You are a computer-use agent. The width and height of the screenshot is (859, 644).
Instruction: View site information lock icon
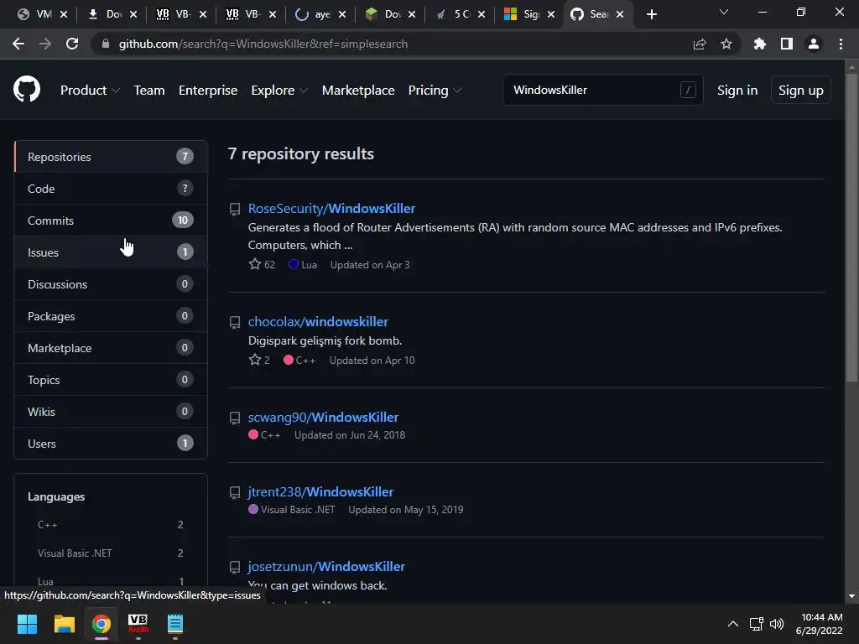pyautogui.click(x=106, y=44)
